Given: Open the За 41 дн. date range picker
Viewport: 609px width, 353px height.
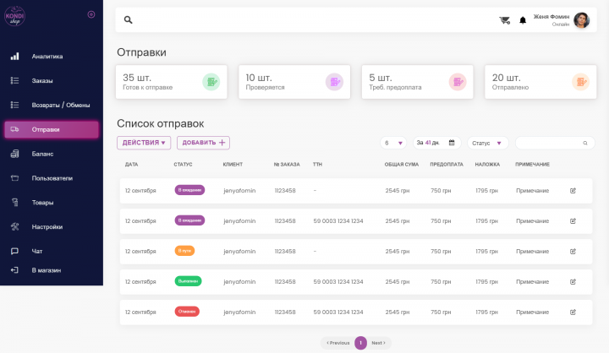Looking at the screenshot, I should click(x=436, y=143).
